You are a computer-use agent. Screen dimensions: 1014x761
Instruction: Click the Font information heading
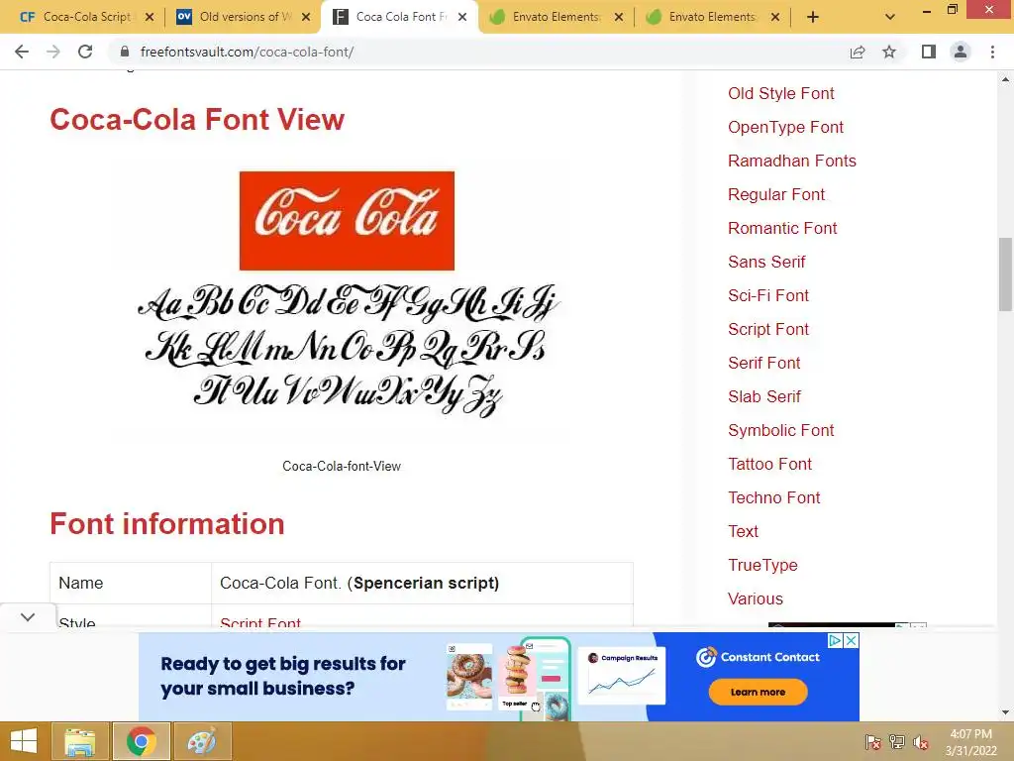[167, 524]
